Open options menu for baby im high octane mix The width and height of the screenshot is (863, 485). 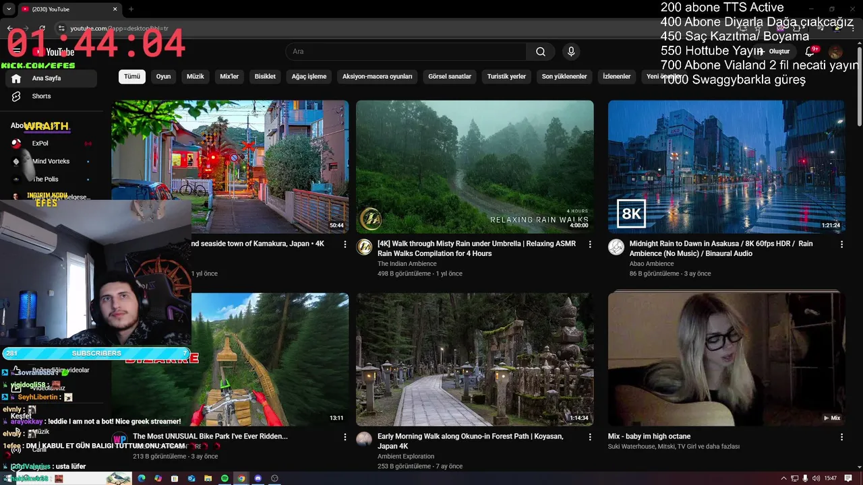[x=841, y=437]
